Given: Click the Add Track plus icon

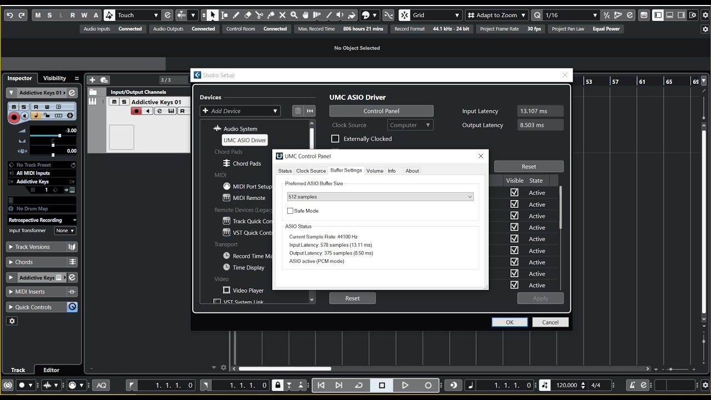Looking at the screenshot, I should [x=92, y=80].
